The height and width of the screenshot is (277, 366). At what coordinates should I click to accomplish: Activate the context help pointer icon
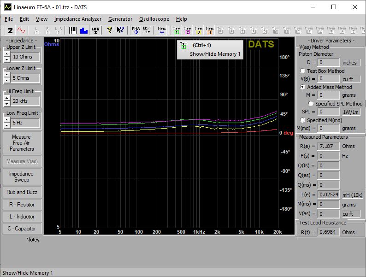tap(120, 30)
